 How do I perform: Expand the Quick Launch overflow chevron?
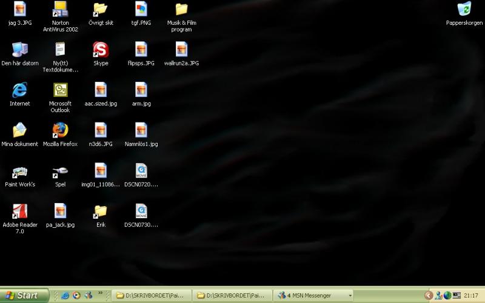pyautogui.click(x=100, y=294)
